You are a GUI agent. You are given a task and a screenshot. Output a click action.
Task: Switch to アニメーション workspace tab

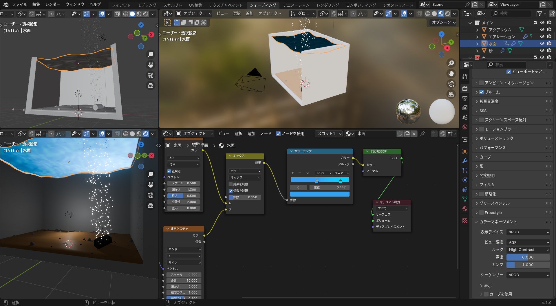click(x=296, y=5)
